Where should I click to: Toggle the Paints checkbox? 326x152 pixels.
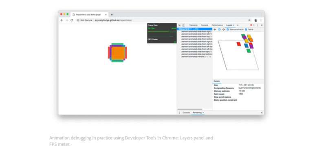coord(246,29)
